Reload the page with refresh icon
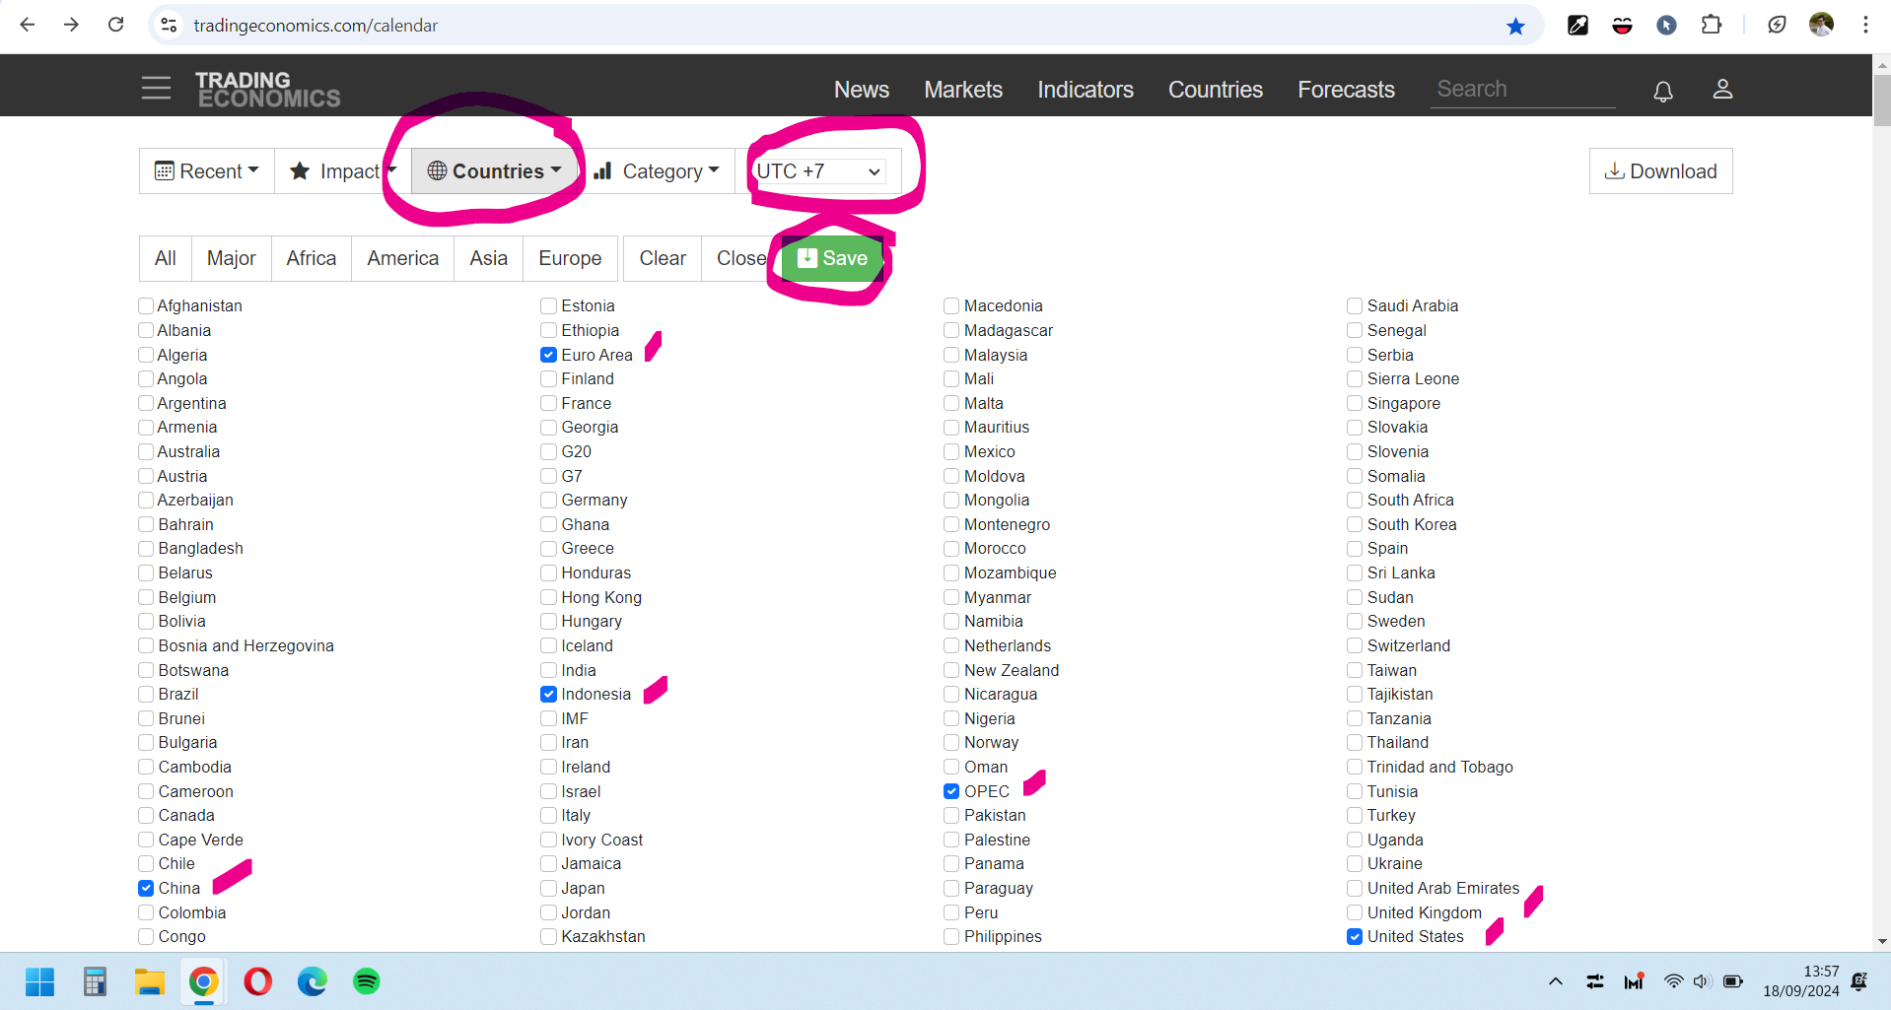This screenshot has width=1891, height=1010. tap(116, 25)
